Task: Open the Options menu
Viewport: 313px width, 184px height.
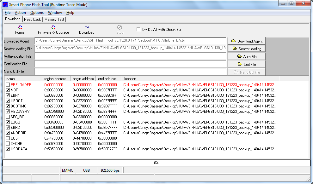Action: click(x=37, y=13)
